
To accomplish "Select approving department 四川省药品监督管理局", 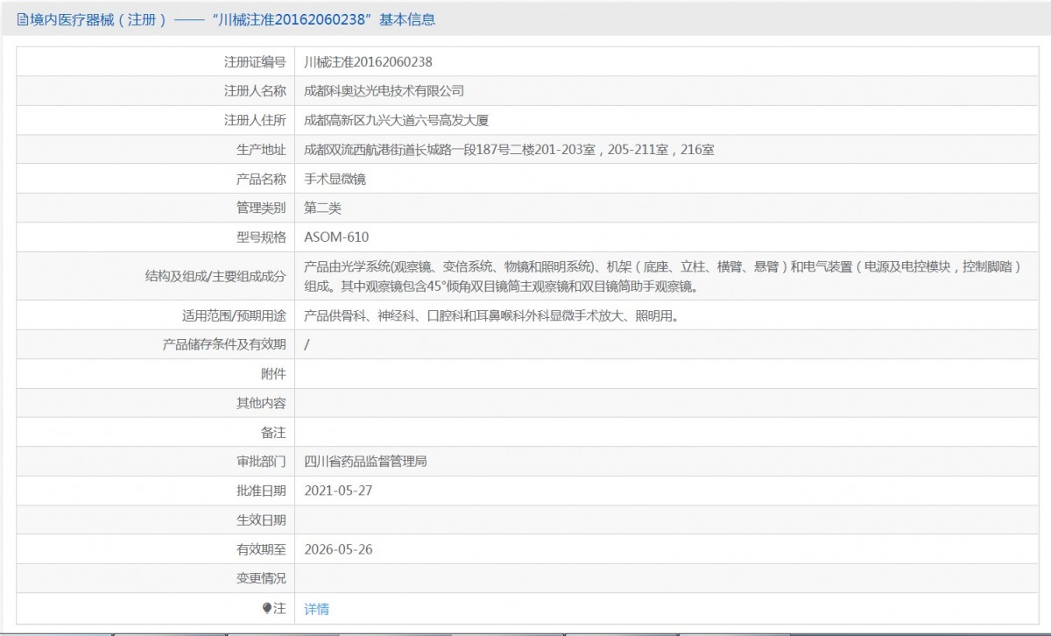I will point(365,461).
